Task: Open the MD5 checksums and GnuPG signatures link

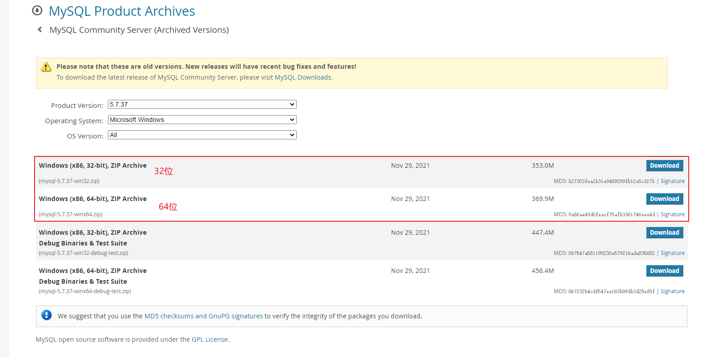Action: click(204, 316)
